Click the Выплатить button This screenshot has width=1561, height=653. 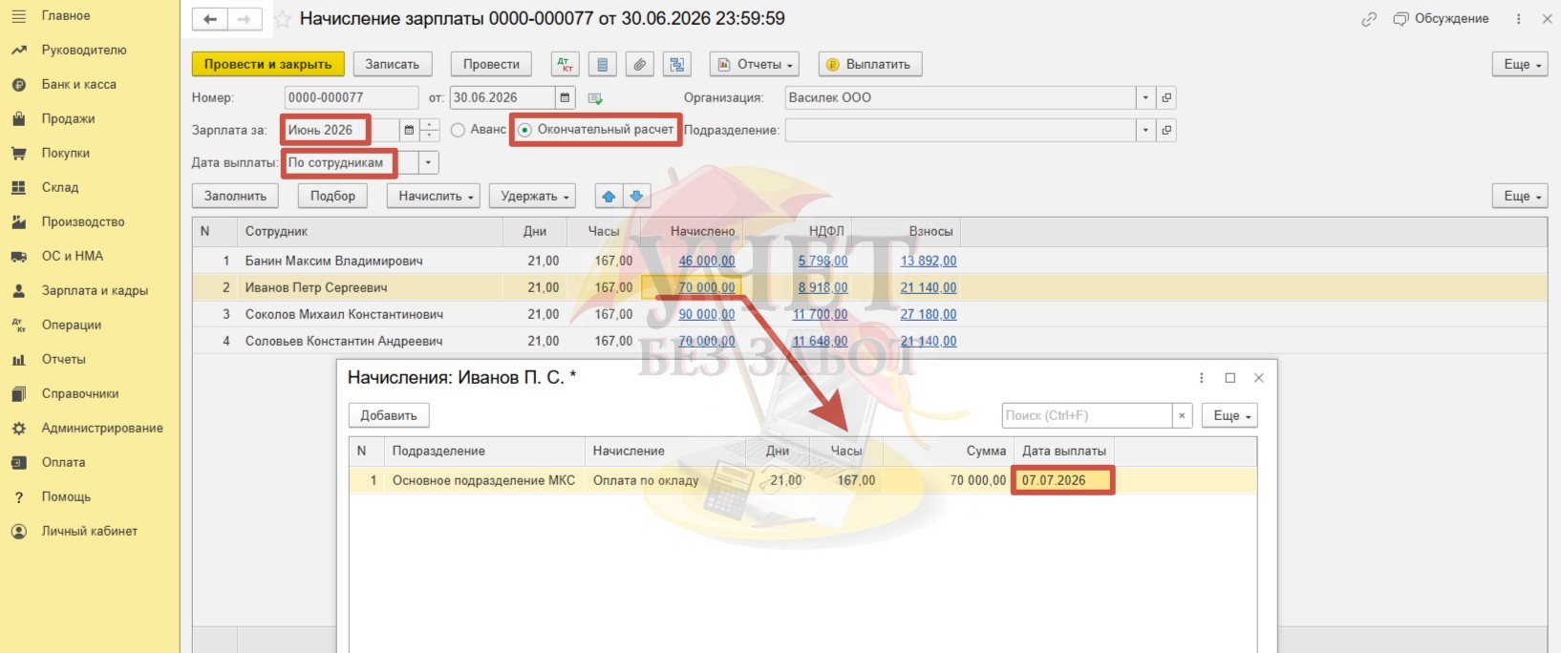click(x=870, y=65)
